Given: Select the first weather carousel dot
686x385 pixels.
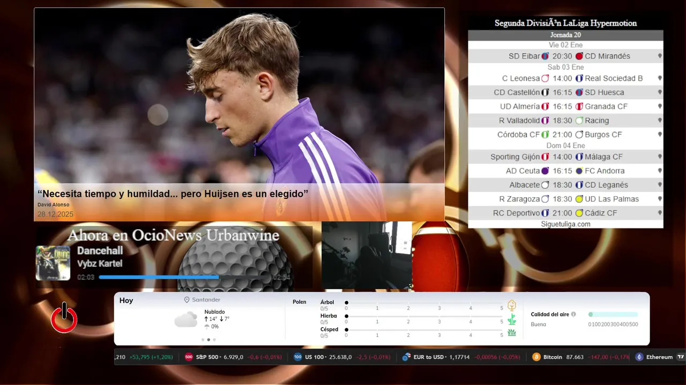Looking at the screenshot, I should point(203,340).
